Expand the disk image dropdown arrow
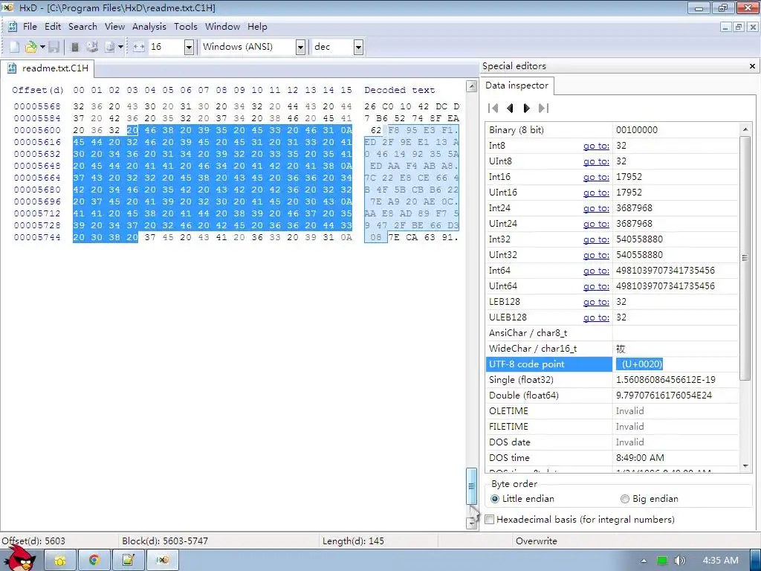 [120, 47]
